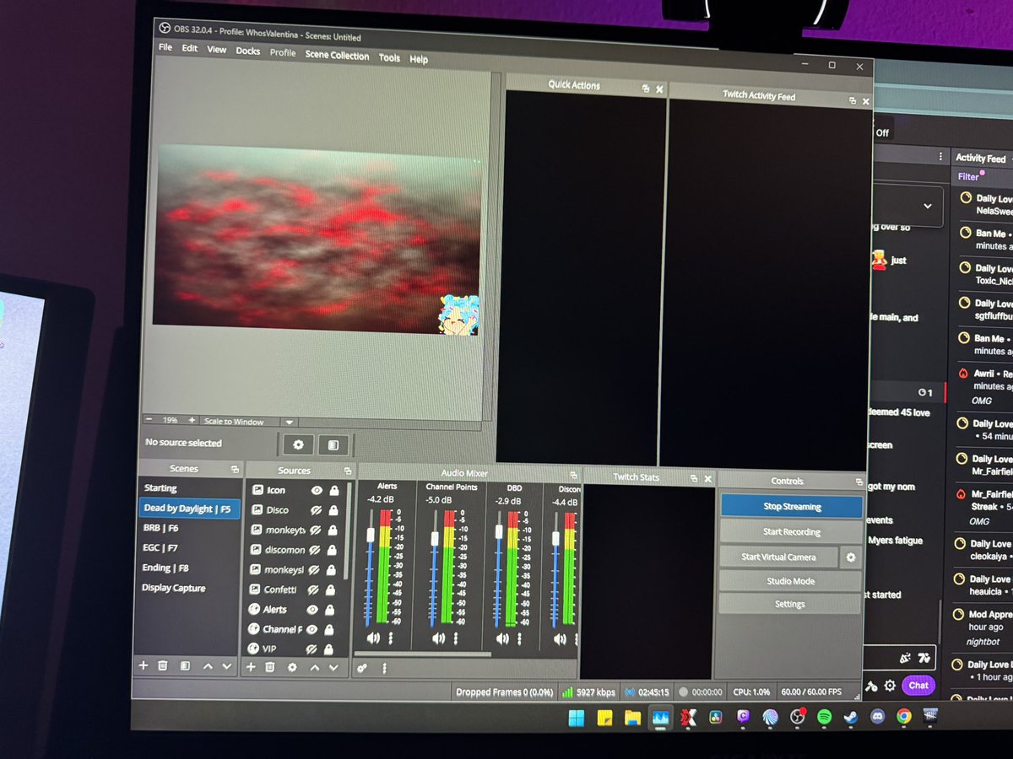
Task: Open scene filters icon in Scenes toolbar
Action: [185, 665]
